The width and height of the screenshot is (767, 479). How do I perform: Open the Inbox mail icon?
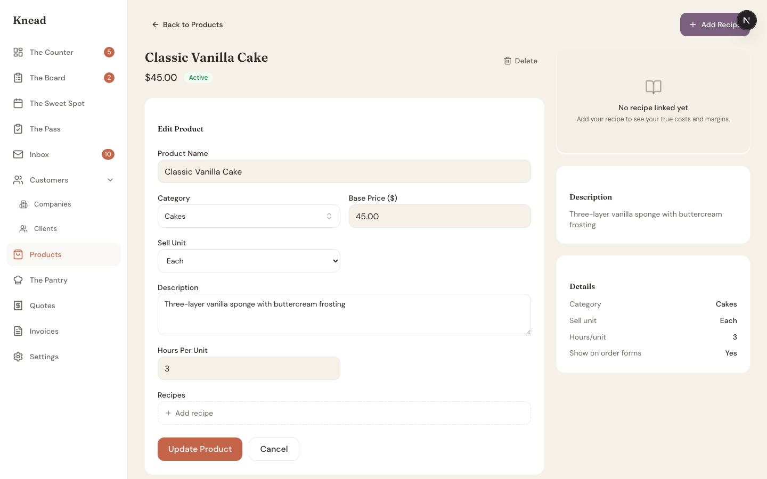(x=18, y=154)
